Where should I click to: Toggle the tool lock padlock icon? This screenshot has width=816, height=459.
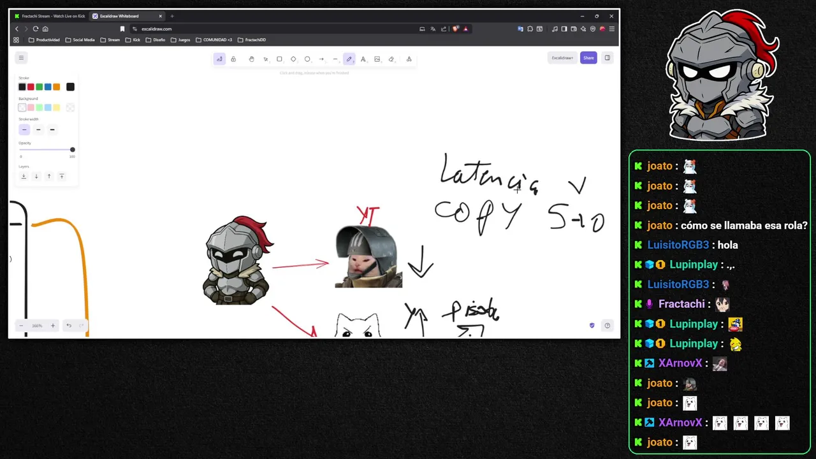(233, 59)
